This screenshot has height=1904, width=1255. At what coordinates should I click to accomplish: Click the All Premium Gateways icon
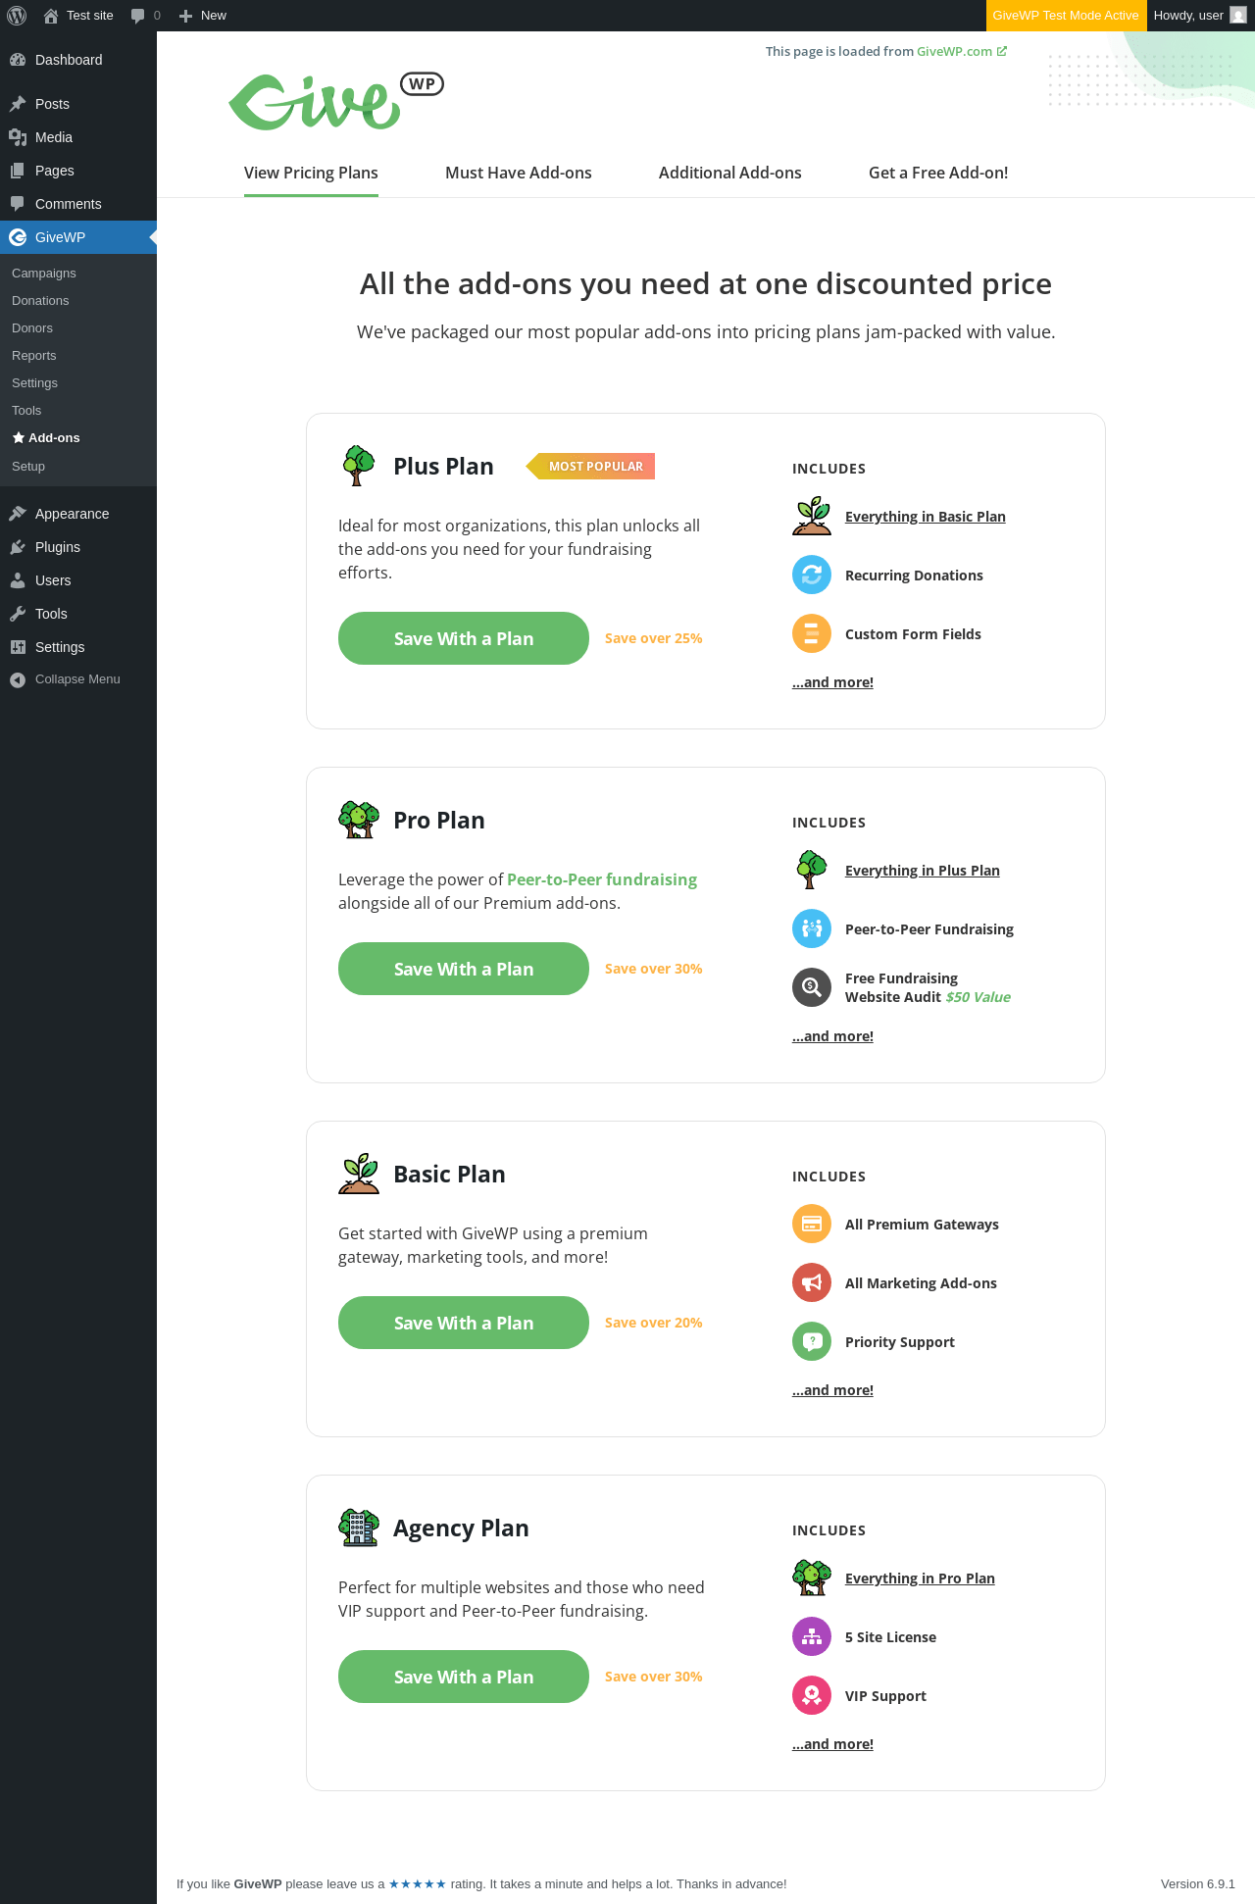[812, 1224]
